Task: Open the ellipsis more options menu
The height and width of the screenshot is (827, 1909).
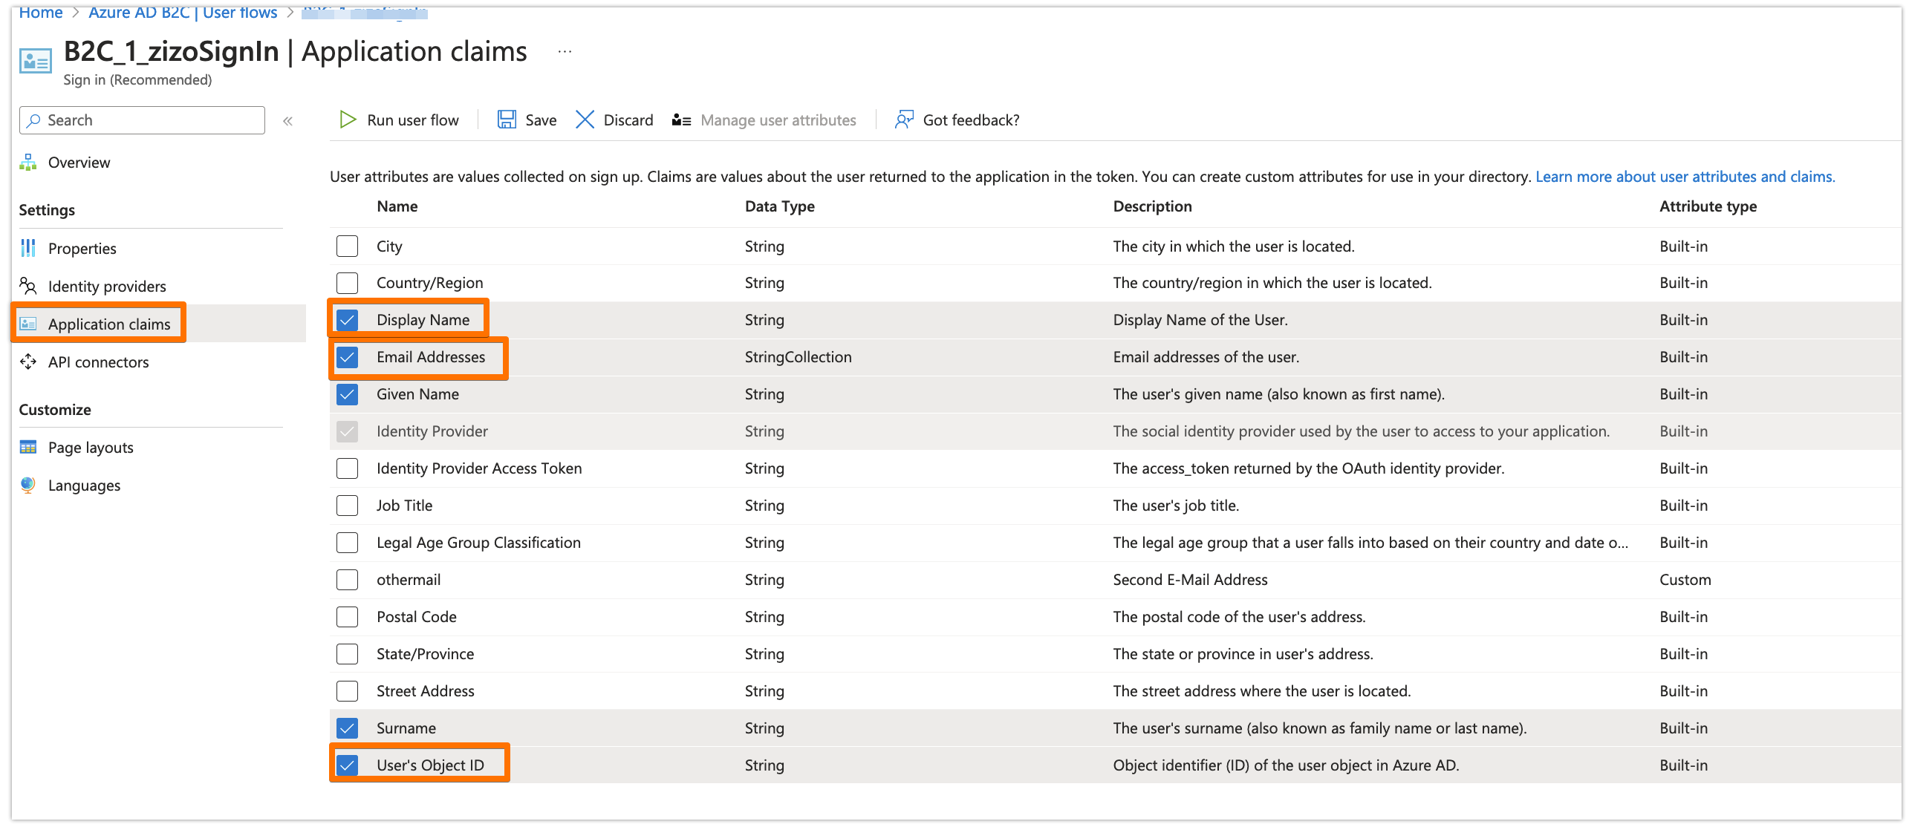Action: [565, 52]
